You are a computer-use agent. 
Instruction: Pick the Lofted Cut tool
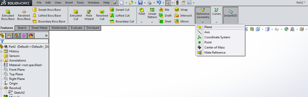tap(120, 16)
